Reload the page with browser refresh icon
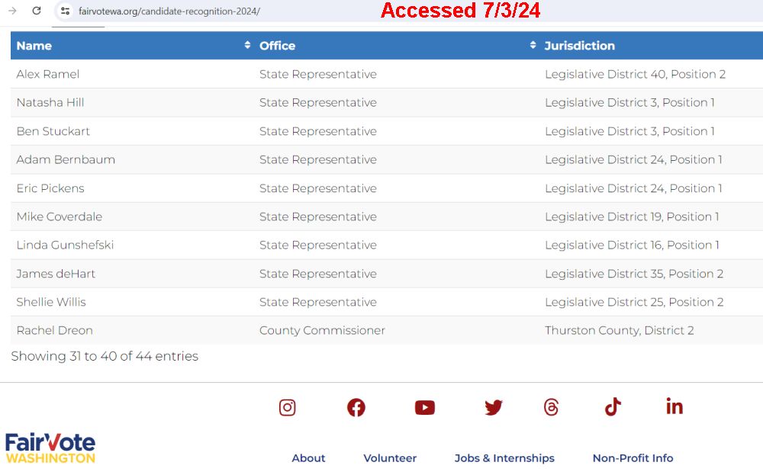The image size is (763, 472). pyautogui.click(x=37, y=11)
